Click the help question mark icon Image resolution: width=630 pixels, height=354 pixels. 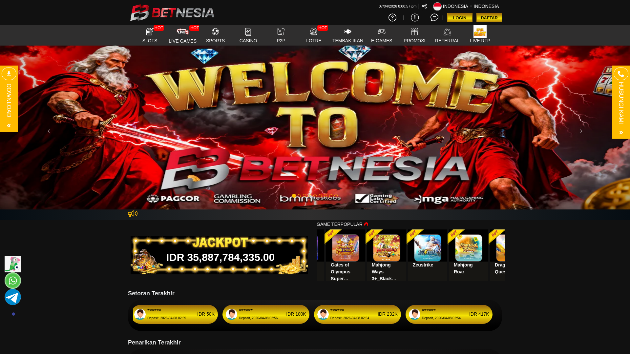pos(392,17)
